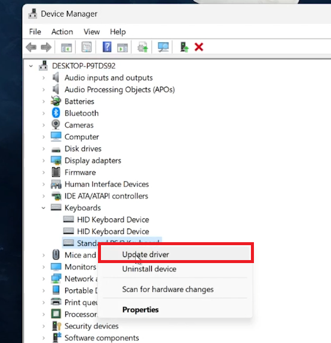Select the Batteries label
The image size is (331, 343).
point(79,101)
